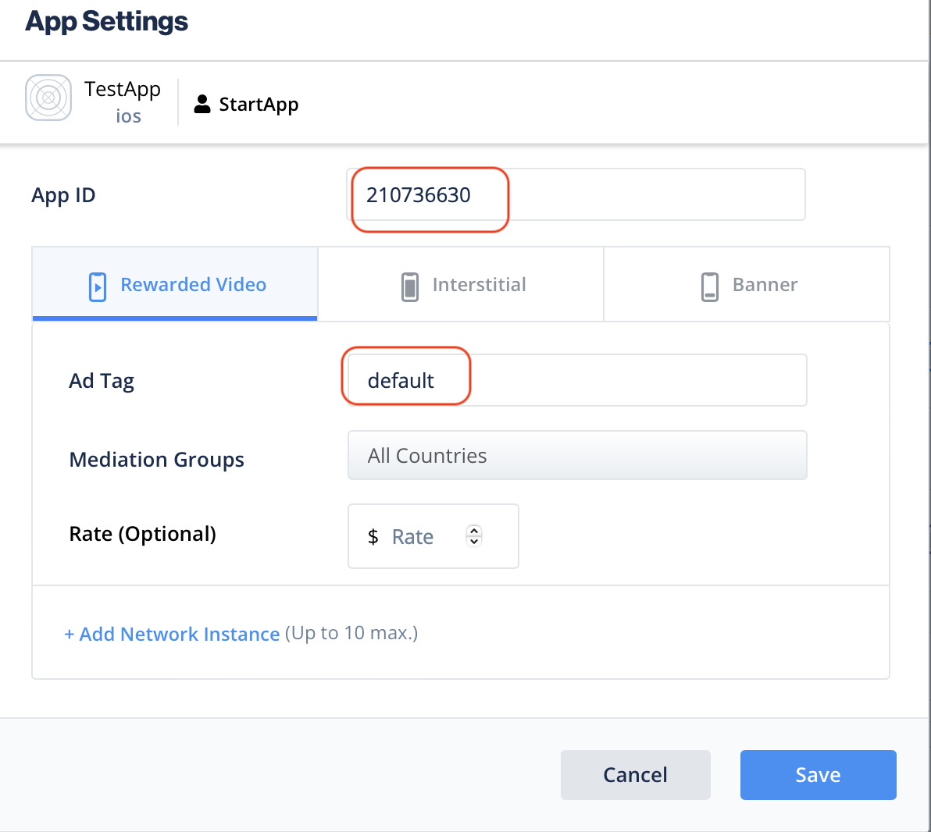Click the TestApp app icon

click(x=48, y=98)
